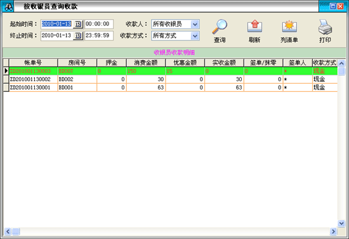Click the 帐单号 column header
The width and height of the screenshot is (349, 239).
[x=33, y=63]
